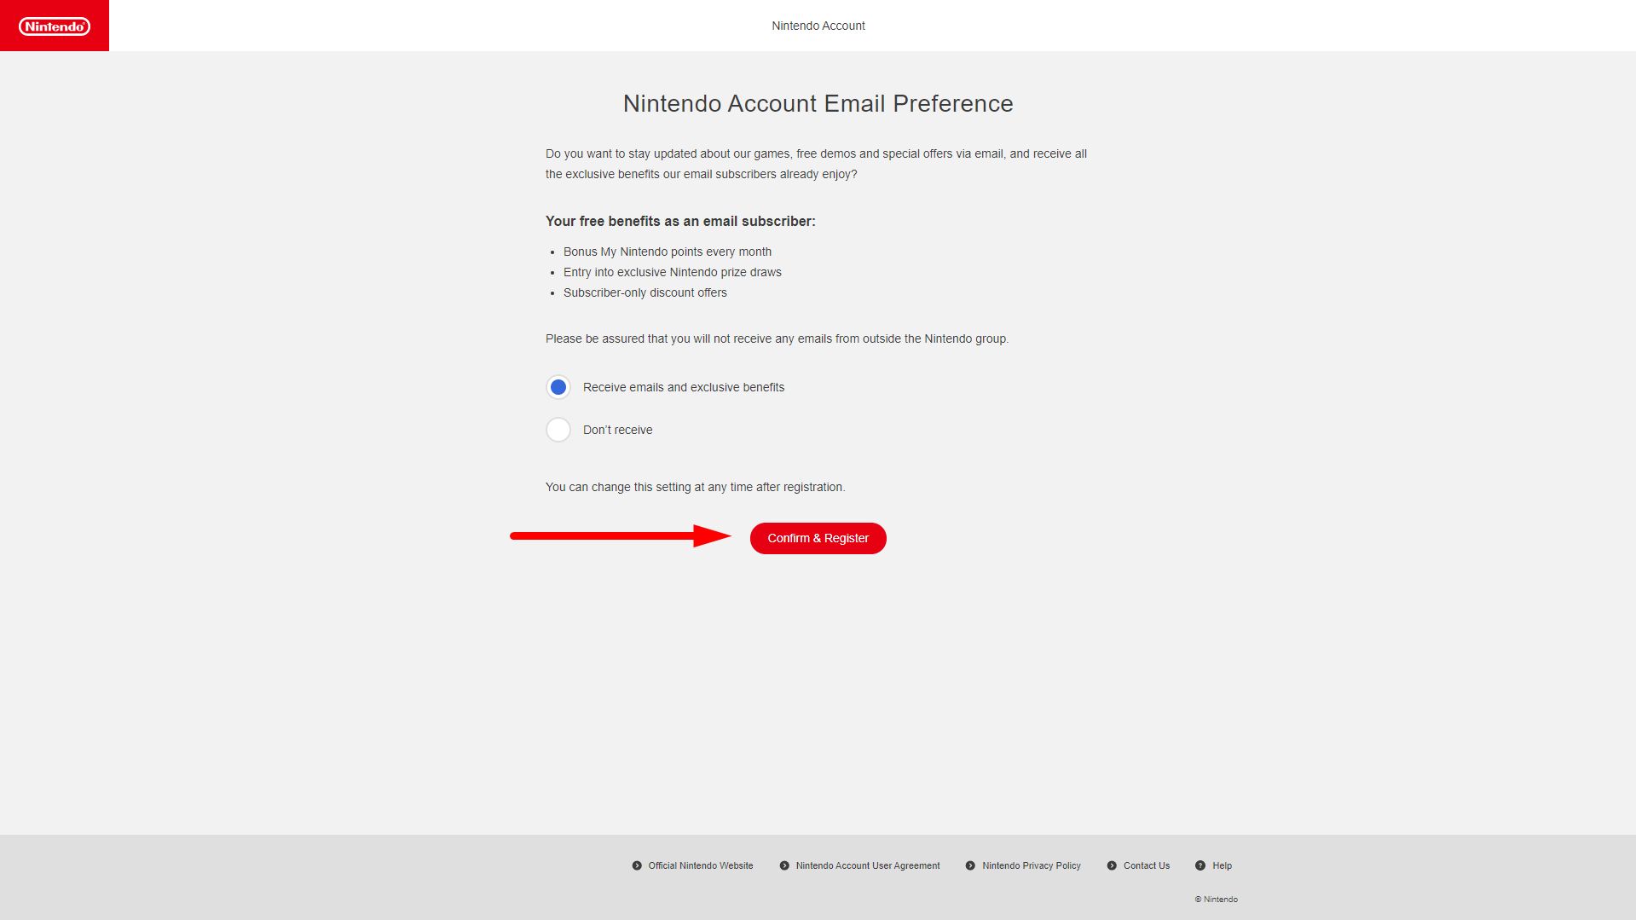Click the arrow icon beside Nintendo Account User Agreement
This screenshot has width=1636, height=920.
tap(784, 865)
